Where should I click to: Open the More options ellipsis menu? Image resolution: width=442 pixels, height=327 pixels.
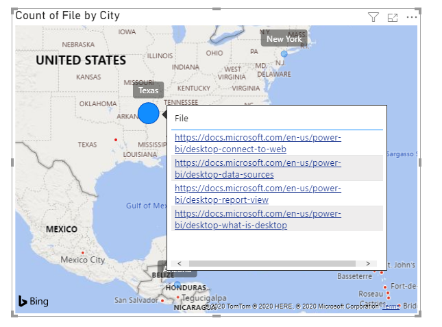(x=412, y=17)
